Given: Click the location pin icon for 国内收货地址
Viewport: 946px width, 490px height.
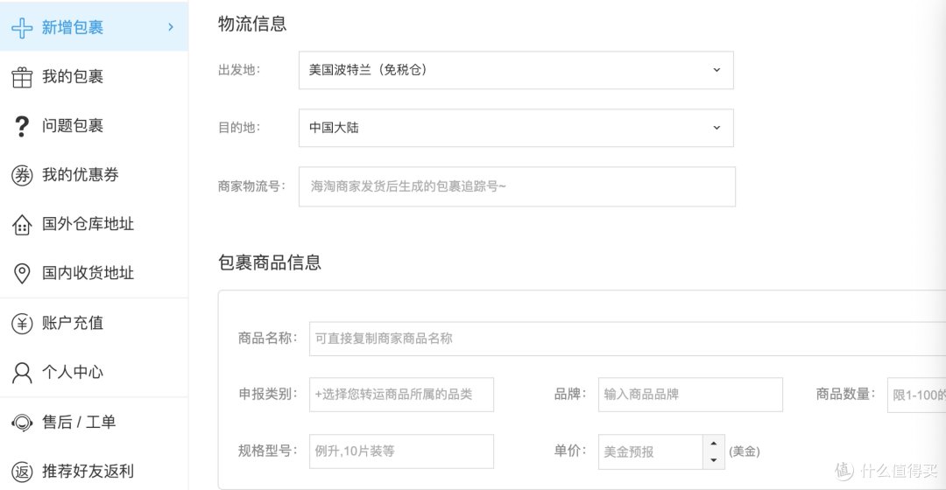Looking at the screenshot, I should [x=22, y=274].
